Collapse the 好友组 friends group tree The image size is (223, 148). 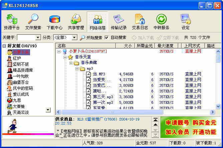(x=4, y=46)
